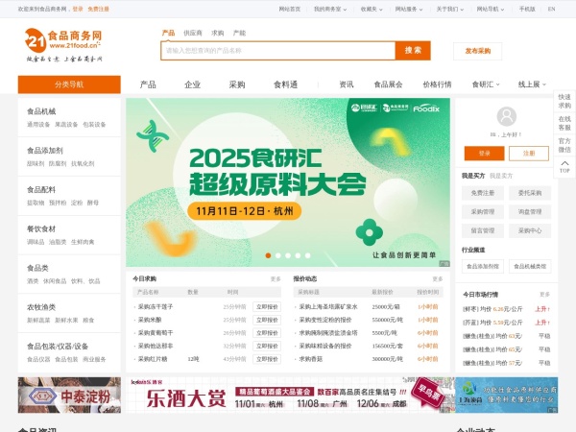Open 食料通 in the main navigation
Screen dimensions: 576x432
click(x=285, y=84)
